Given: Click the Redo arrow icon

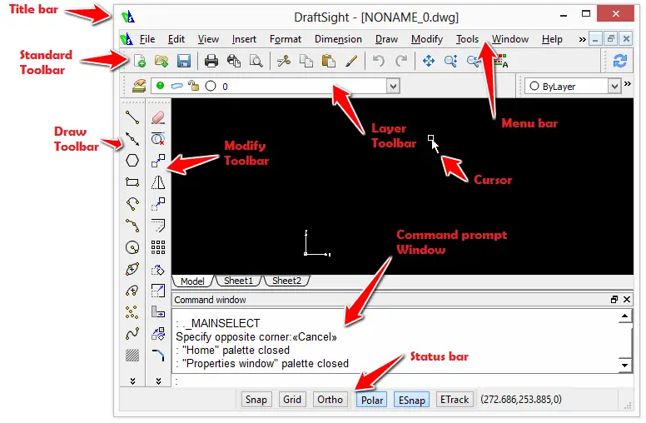Looking at the screenshot, I should point(401,61).
